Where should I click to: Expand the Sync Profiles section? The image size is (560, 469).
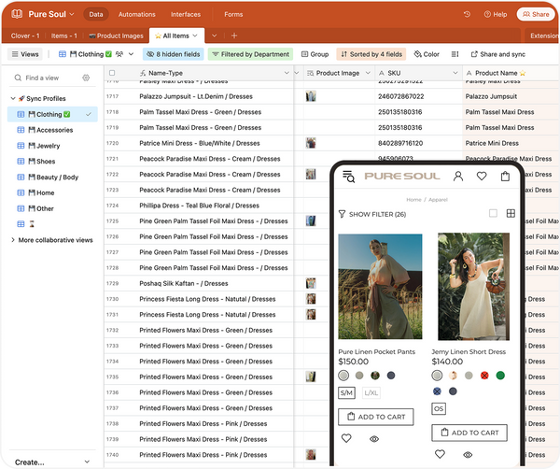click(12, 98)
